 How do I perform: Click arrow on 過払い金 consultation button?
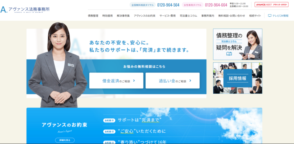pos(190,81)
